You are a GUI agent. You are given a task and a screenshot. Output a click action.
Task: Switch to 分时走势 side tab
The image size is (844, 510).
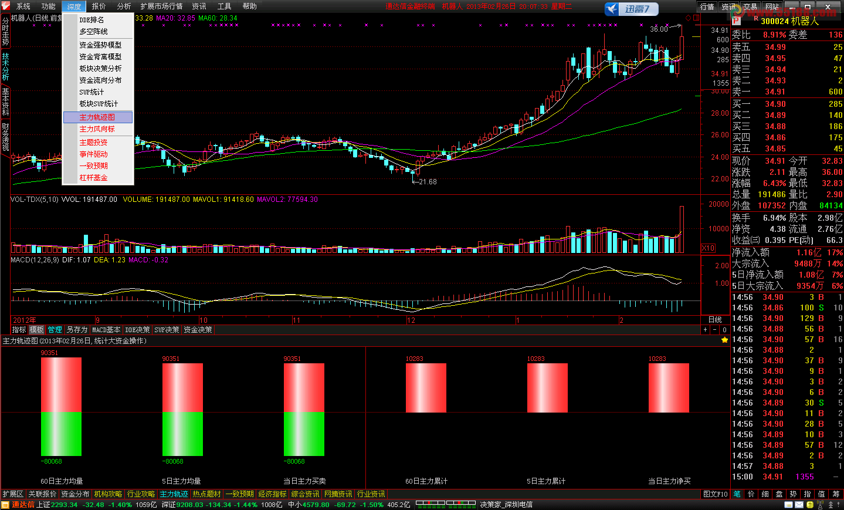5,31
